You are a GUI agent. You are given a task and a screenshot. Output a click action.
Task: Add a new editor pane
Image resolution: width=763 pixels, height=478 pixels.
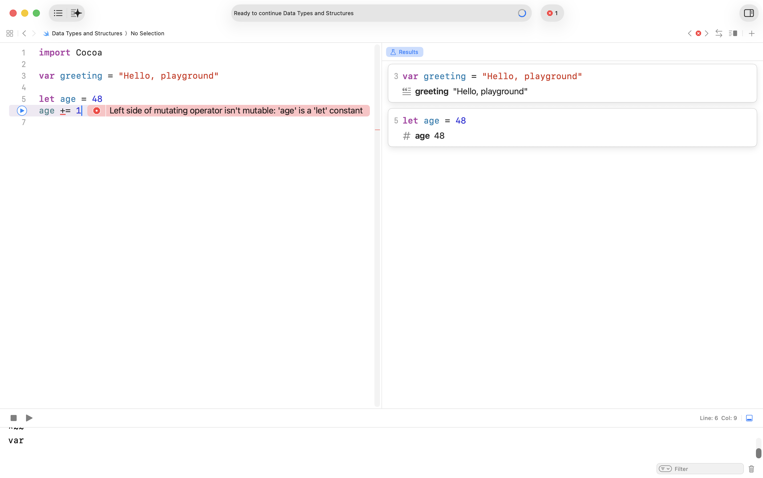pyautogui.click(x=752, y=34)
